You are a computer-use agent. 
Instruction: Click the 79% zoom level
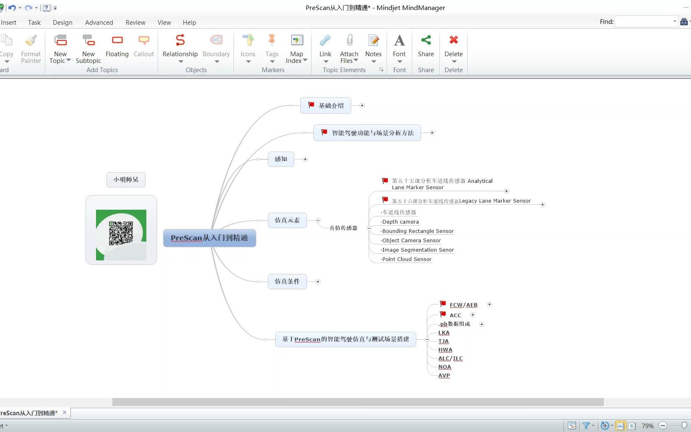[x=648, y=426]
